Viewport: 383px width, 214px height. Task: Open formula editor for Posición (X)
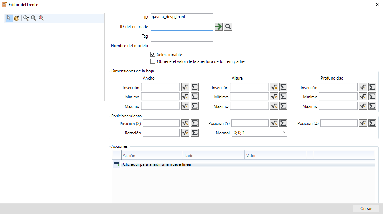click(185, 123)
